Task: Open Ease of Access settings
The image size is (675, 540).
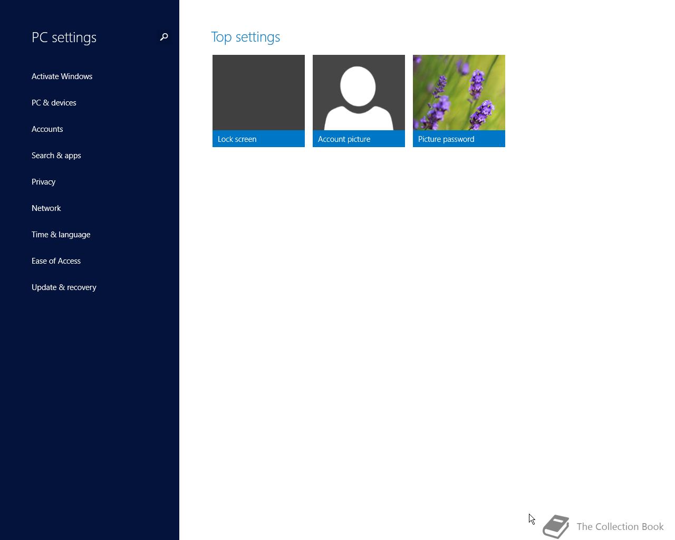Action: click(x=56, y=261)
